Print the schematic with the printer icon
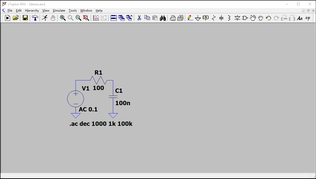The height and width of the screenshot is (179, 316). (180, 18)
